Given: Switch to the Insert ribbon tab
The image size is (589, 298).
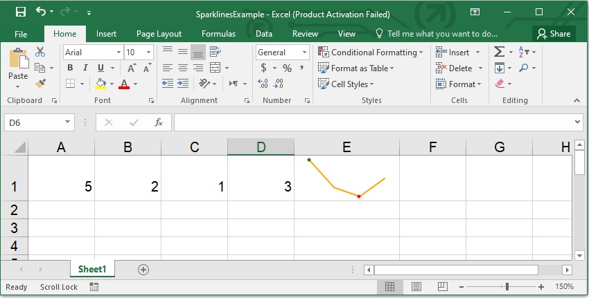Looking at the screenshot, I should [106, 33].
